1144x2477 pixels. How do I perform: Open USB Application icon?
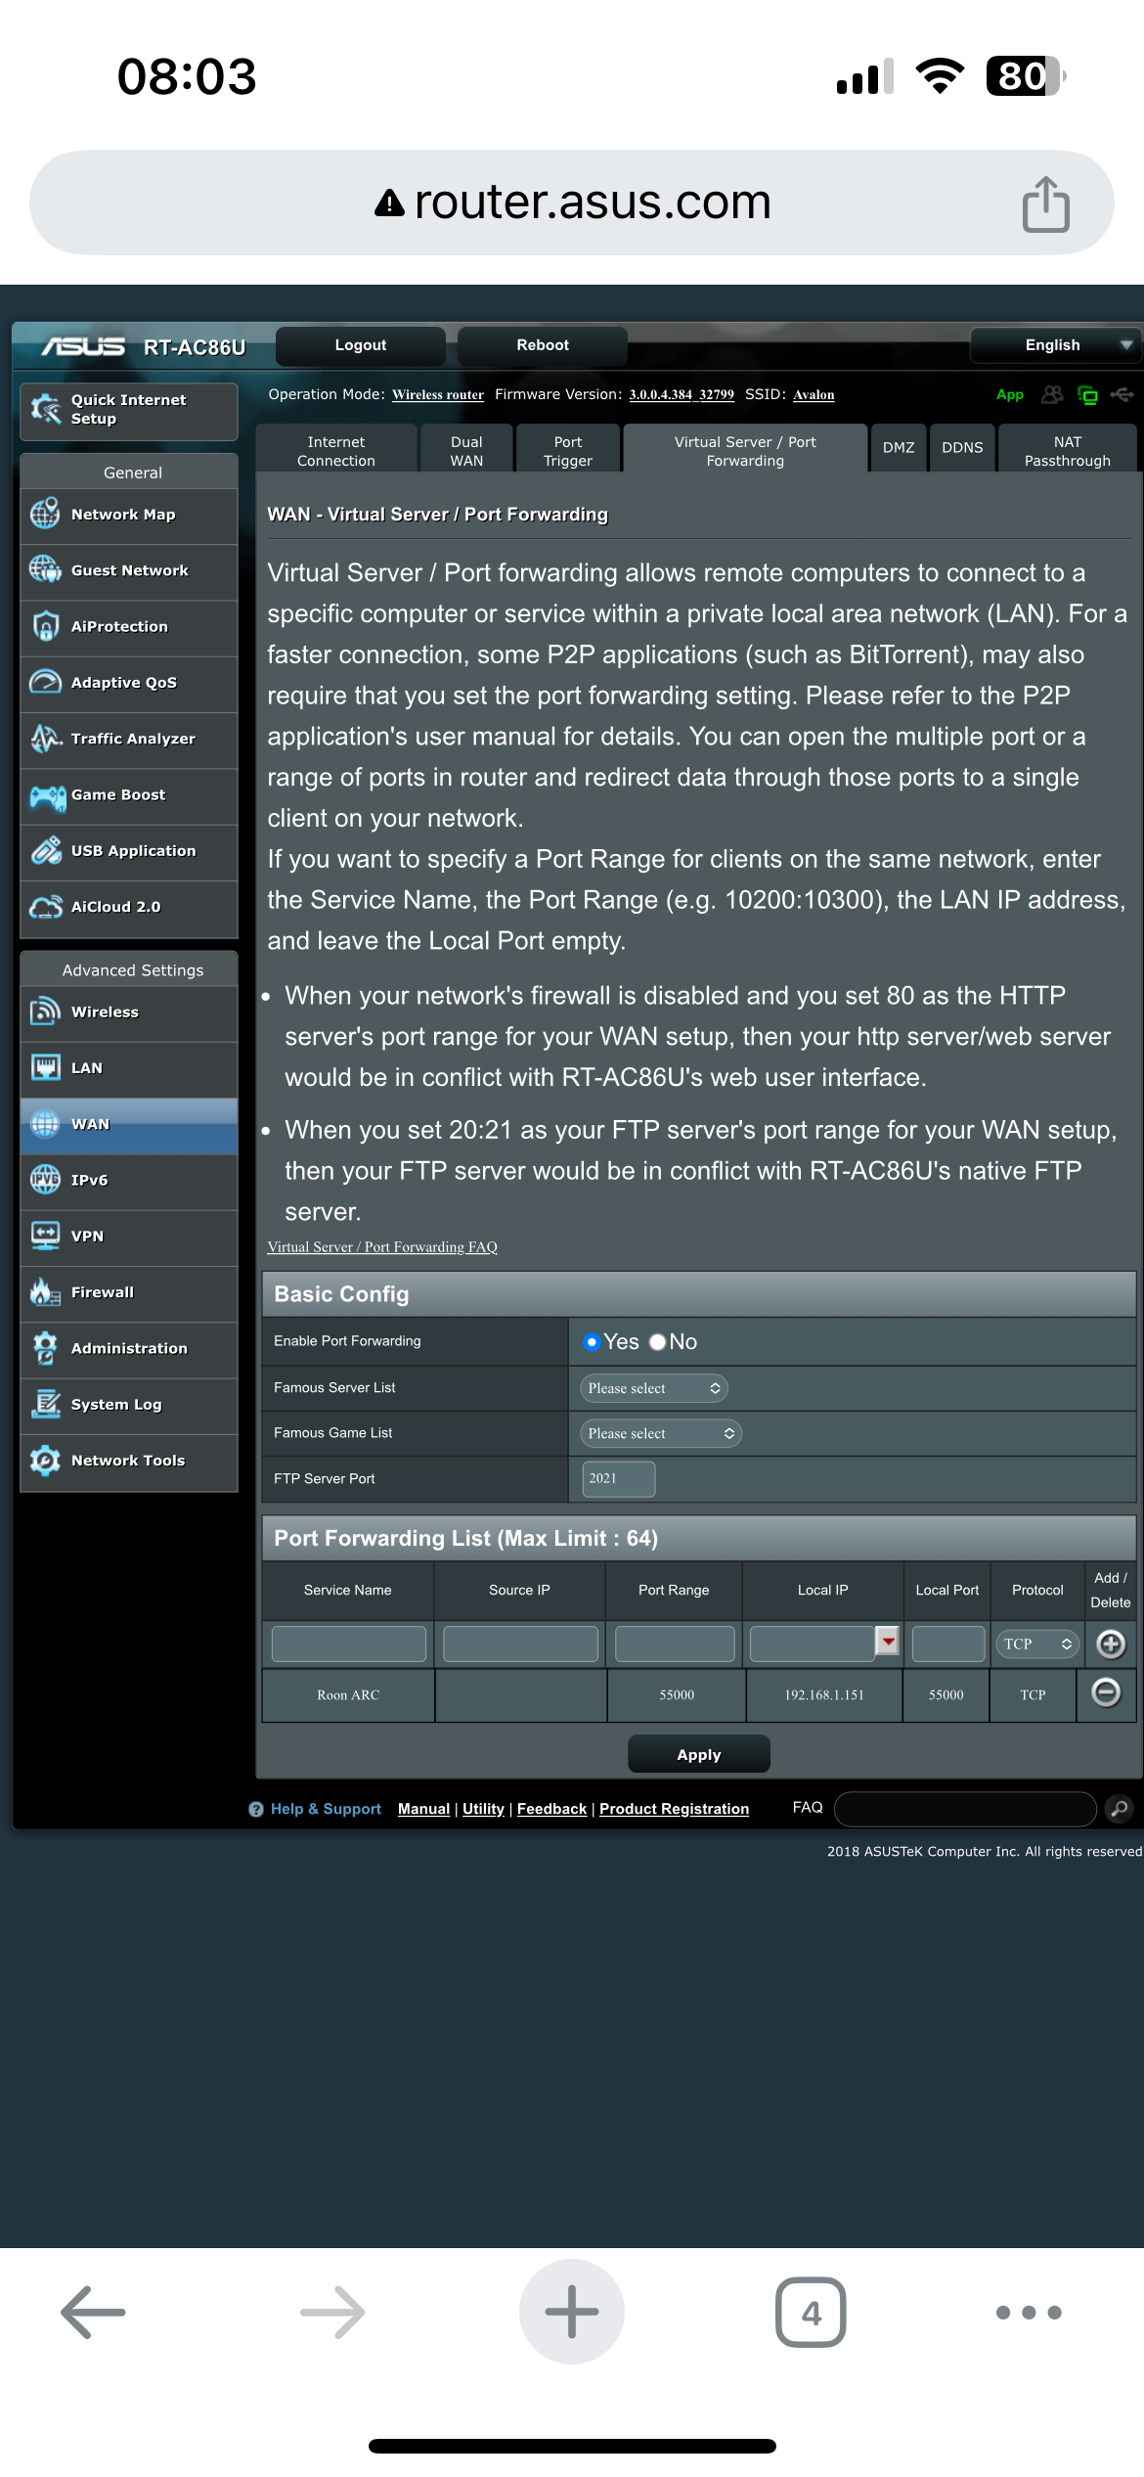[45, 850]
